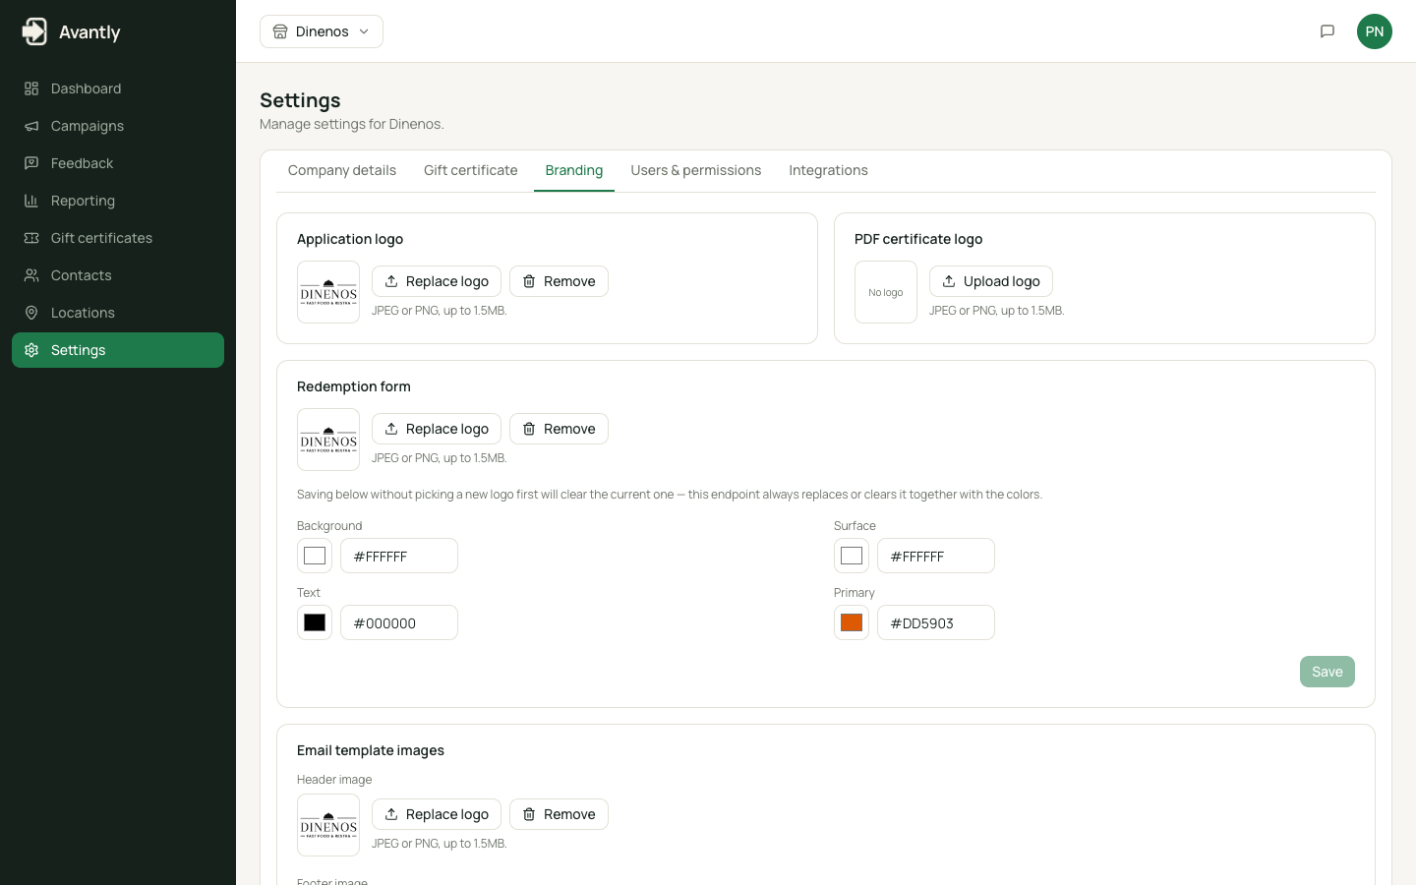Open Reporting from the sidebar
Viewport: 1416px width, 885px height.
click(118, 201)
